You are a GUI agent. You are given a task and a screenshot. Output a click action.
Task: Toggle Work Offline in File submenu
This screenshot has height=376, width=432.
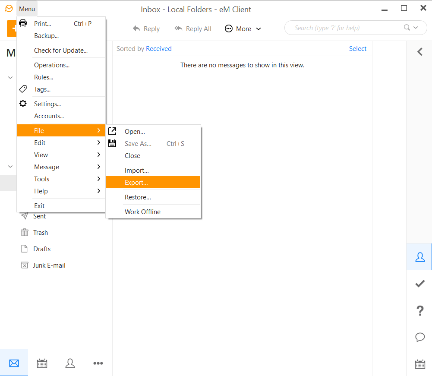point(153,212)
